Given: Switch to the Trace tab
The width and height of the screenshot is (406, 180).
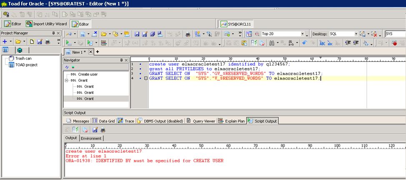Looking at the screenshot, I should [126, 121].
